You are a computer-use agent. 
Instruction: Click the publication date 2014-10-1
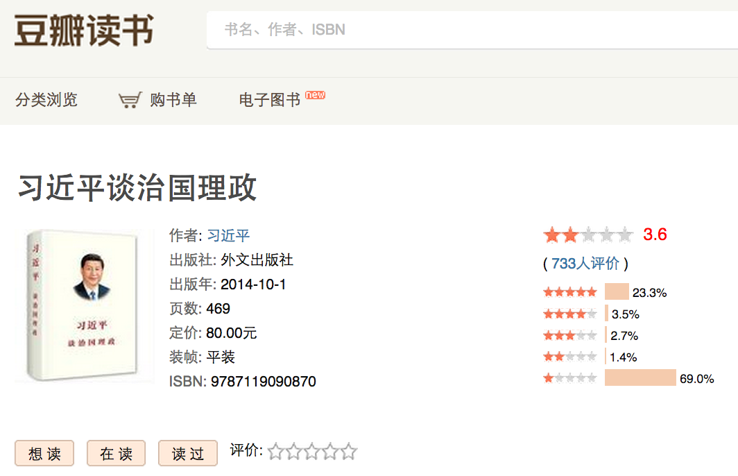[253, 284]
